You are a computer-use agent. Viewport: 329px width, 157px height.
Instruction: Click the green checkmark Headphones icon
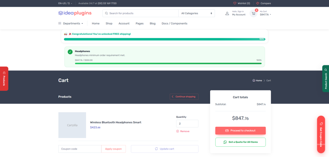point(70,52)
